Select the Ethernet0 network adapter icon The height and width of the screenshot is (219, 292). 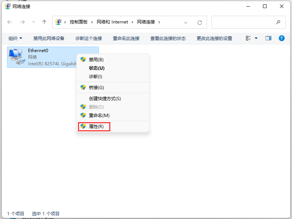15,57
